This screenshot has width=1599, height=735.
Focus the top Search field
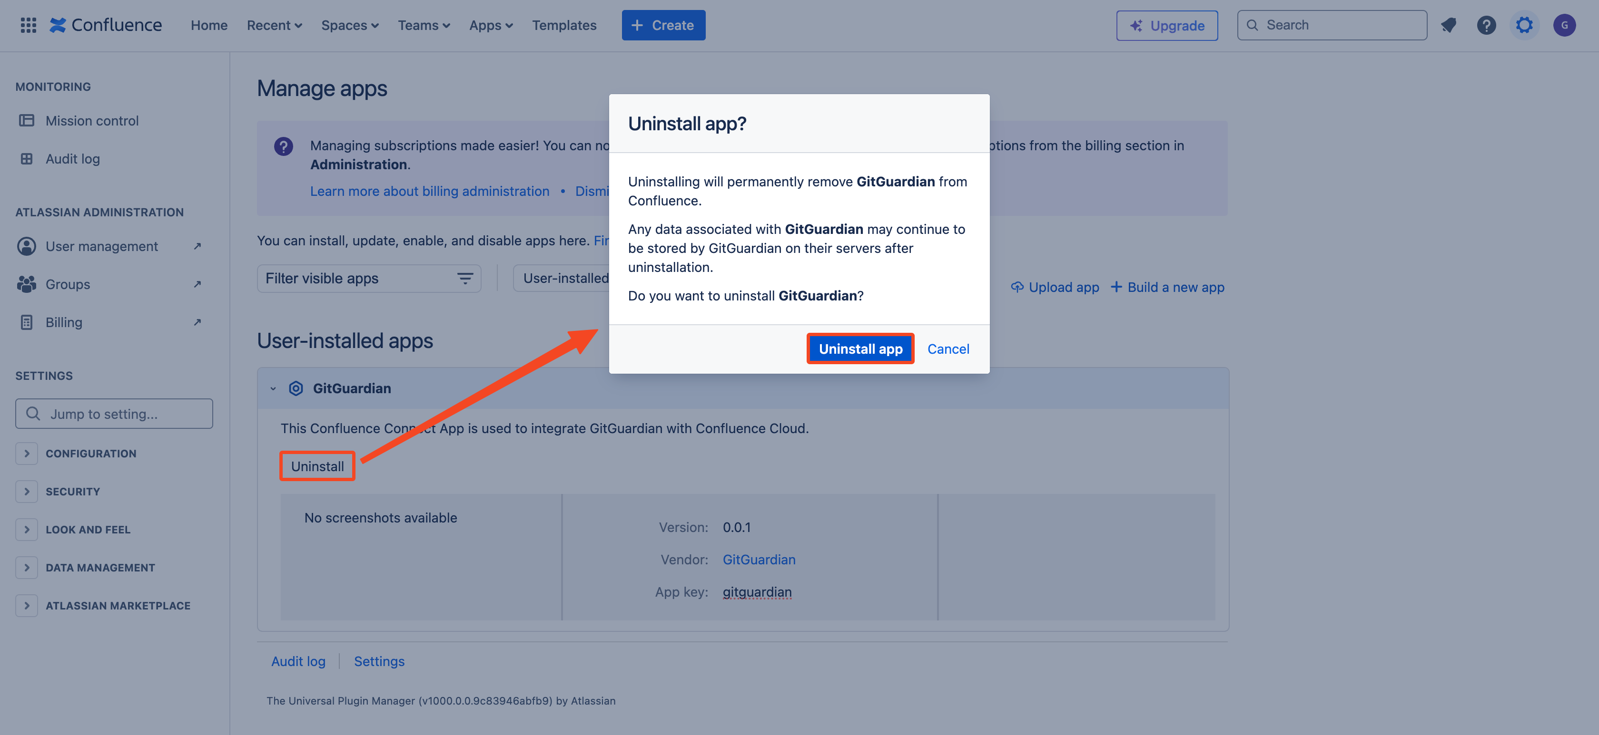point(1332,25)
